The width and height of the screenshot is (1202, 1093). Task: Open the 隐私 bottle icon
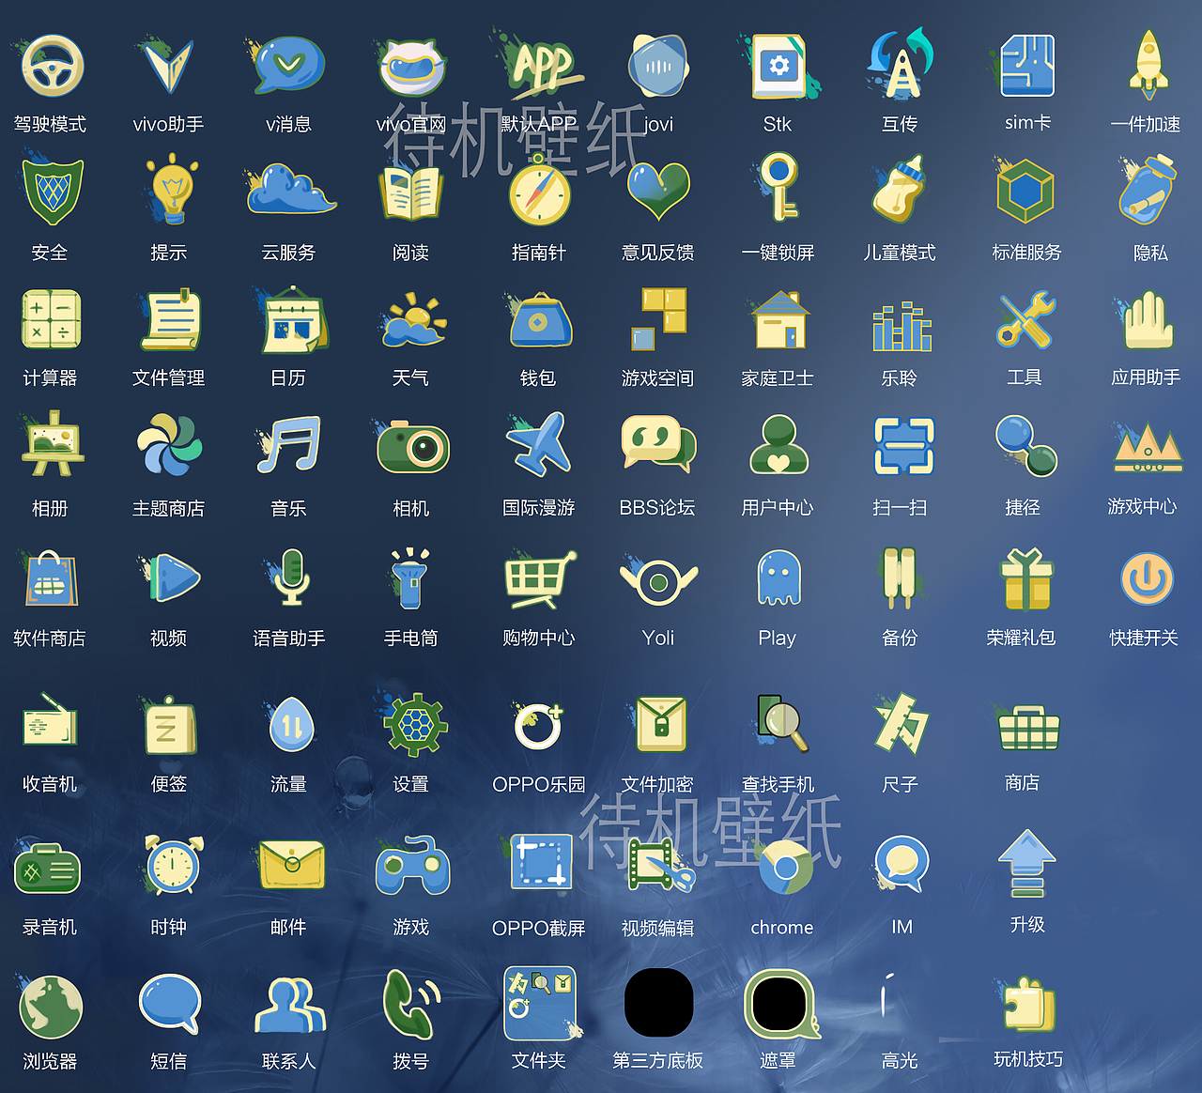pos(1148,190)
